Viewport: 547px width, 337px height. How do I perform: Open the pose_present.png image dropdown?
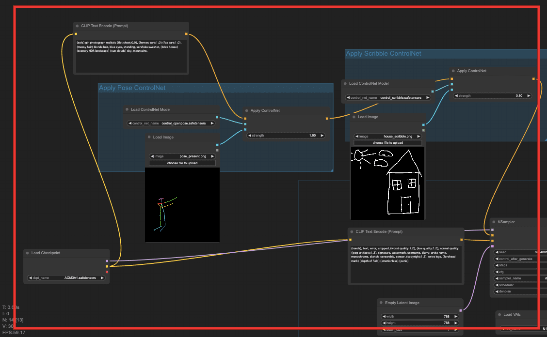182,156
